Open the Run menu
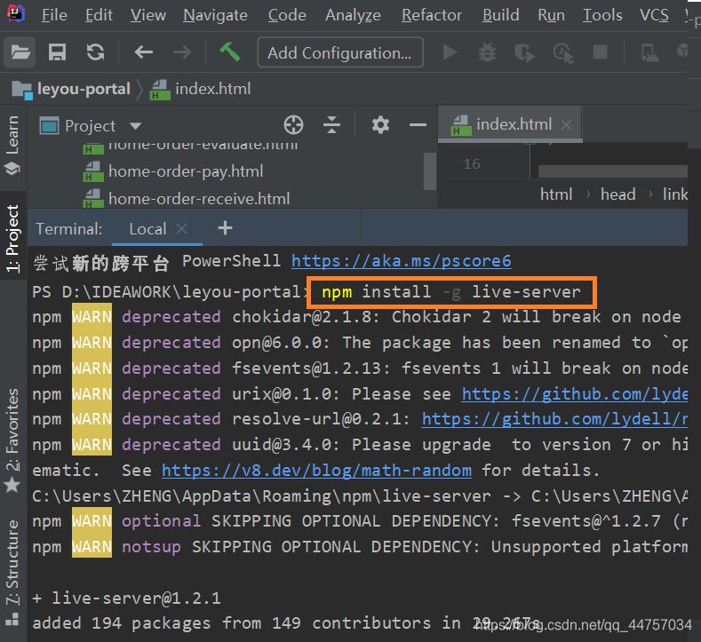 [551, 15]
